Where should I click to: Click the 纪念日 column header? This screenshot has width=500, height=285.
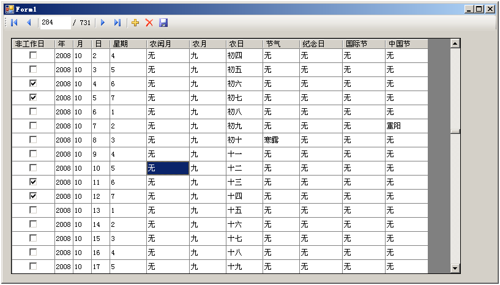pyautogui.click(x=321, y=44)
